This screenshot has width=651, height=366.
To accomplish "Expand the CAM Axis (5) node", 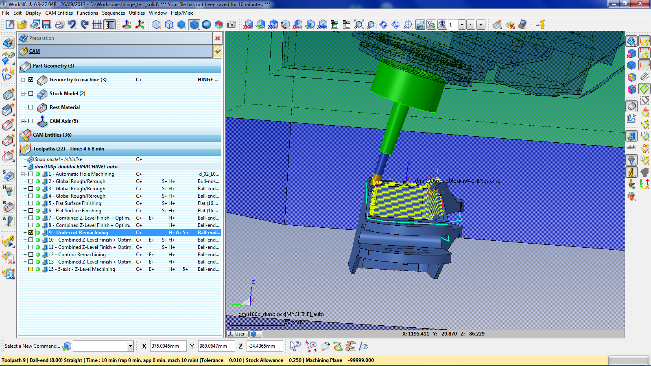I will pos(23,121).
